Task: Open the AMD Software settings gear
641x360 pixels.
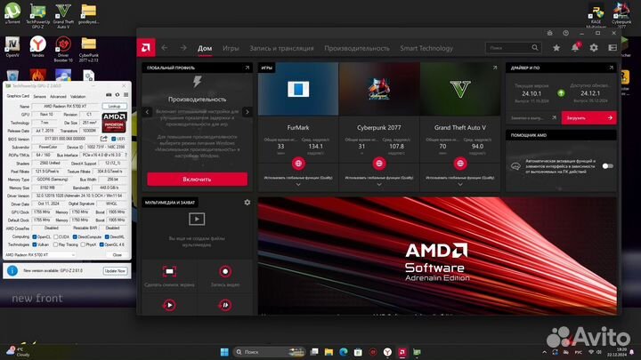Action: coord(594,48)
